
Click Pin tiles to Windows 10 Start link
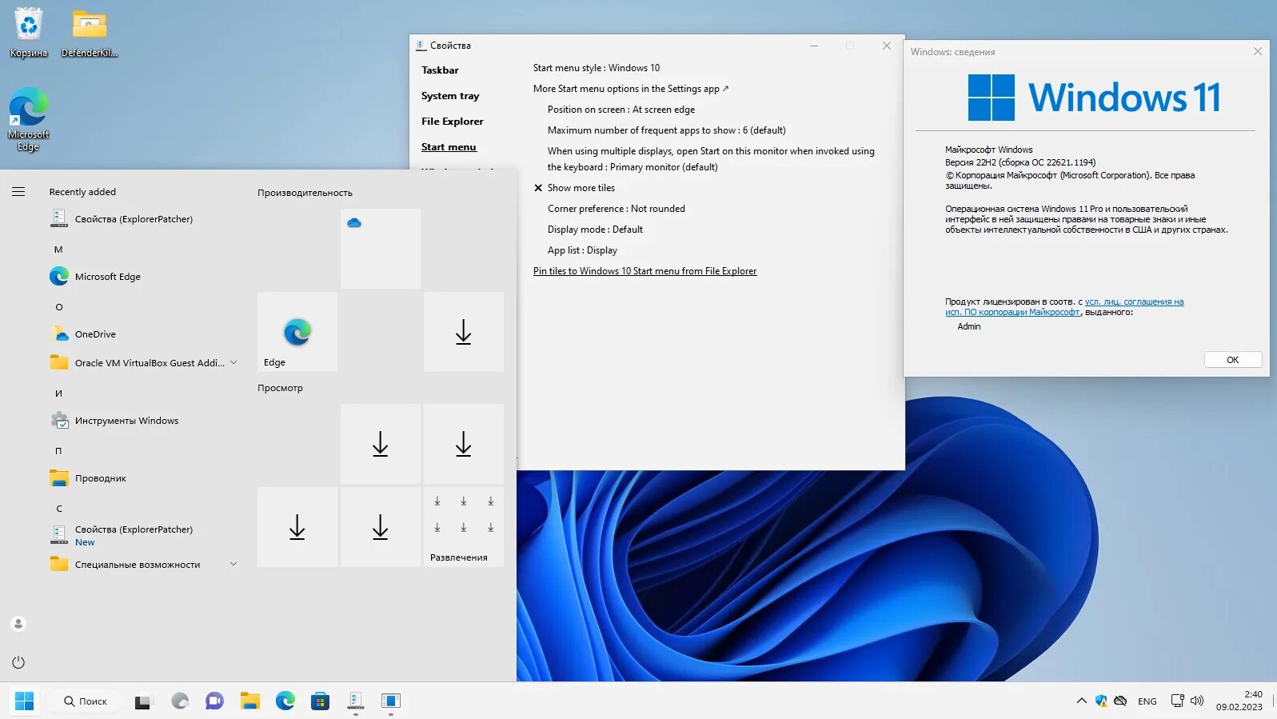point(644,271)
